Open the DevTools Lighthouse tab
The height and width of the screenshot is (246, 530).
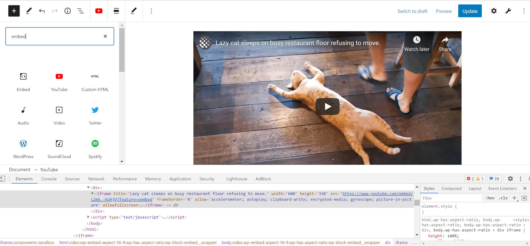[237, 179]
